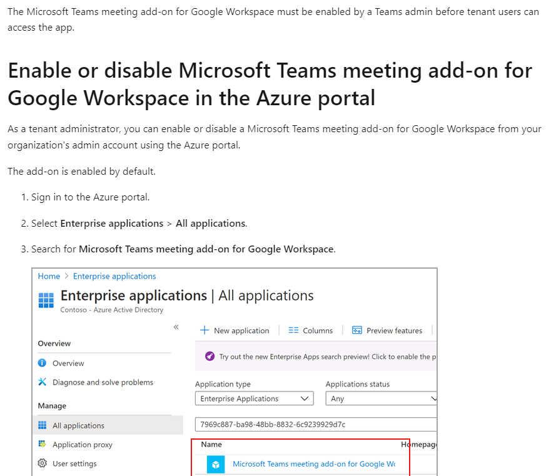
Task: Click the Azure portal screenshot title 'All applications'
Action: (x=266, y=296)
